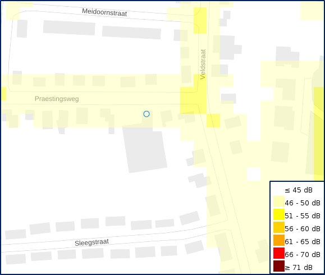
Task: Click the Veldstraat street label
Action: click(x=203, y=64)
